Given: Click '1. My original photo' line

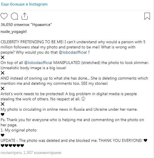Looking at the screenshot, I should (18, 130).
